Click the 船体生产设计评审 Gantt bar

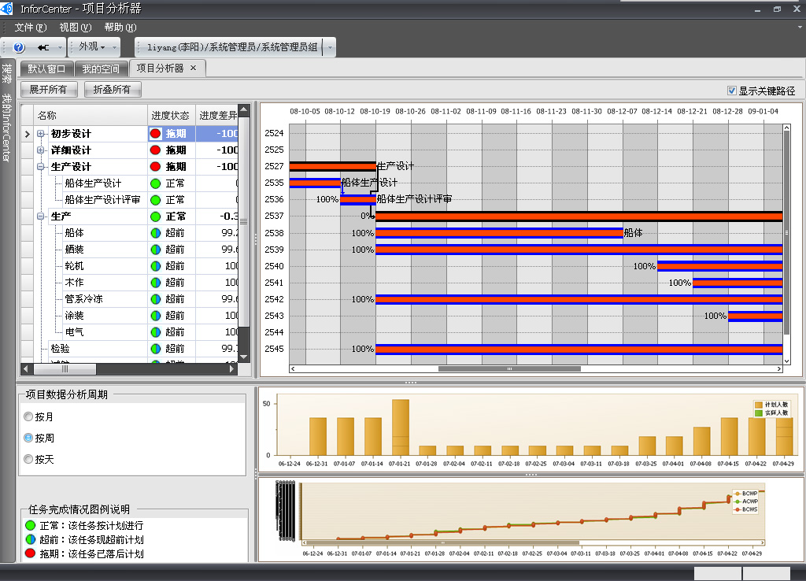[x=358, y=199]
